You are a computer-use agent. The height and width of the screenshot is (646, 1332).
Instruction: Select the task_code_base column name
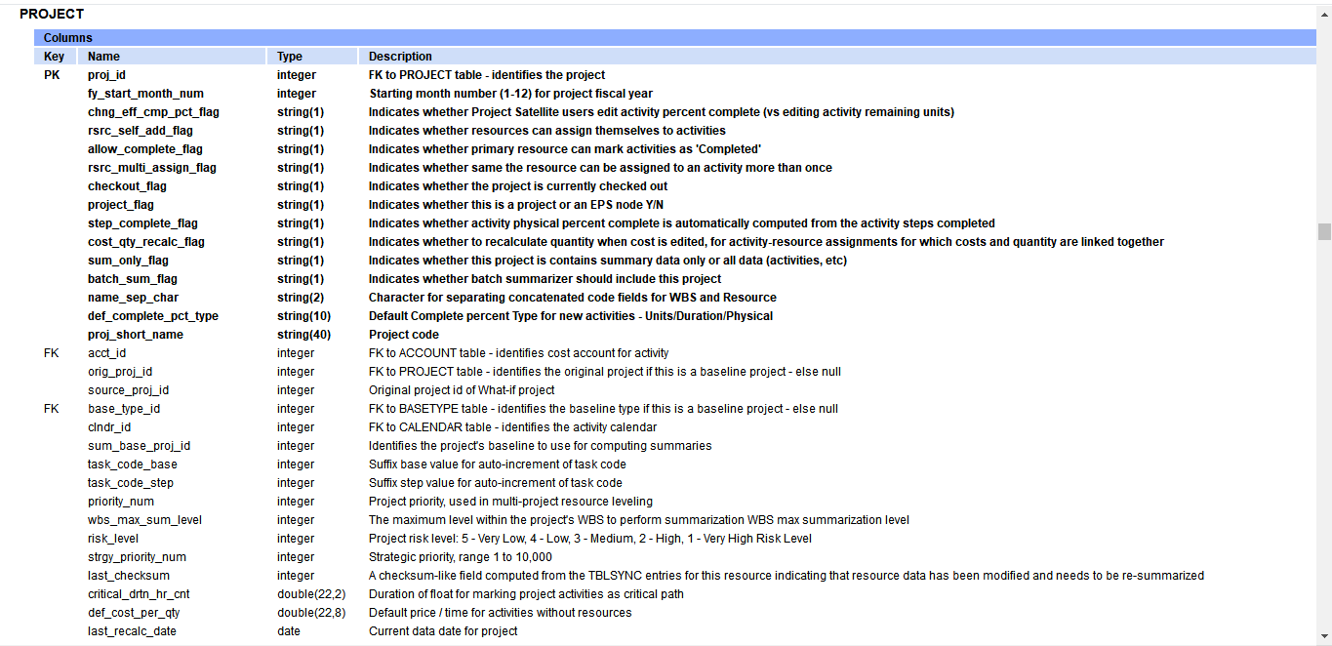133,464
